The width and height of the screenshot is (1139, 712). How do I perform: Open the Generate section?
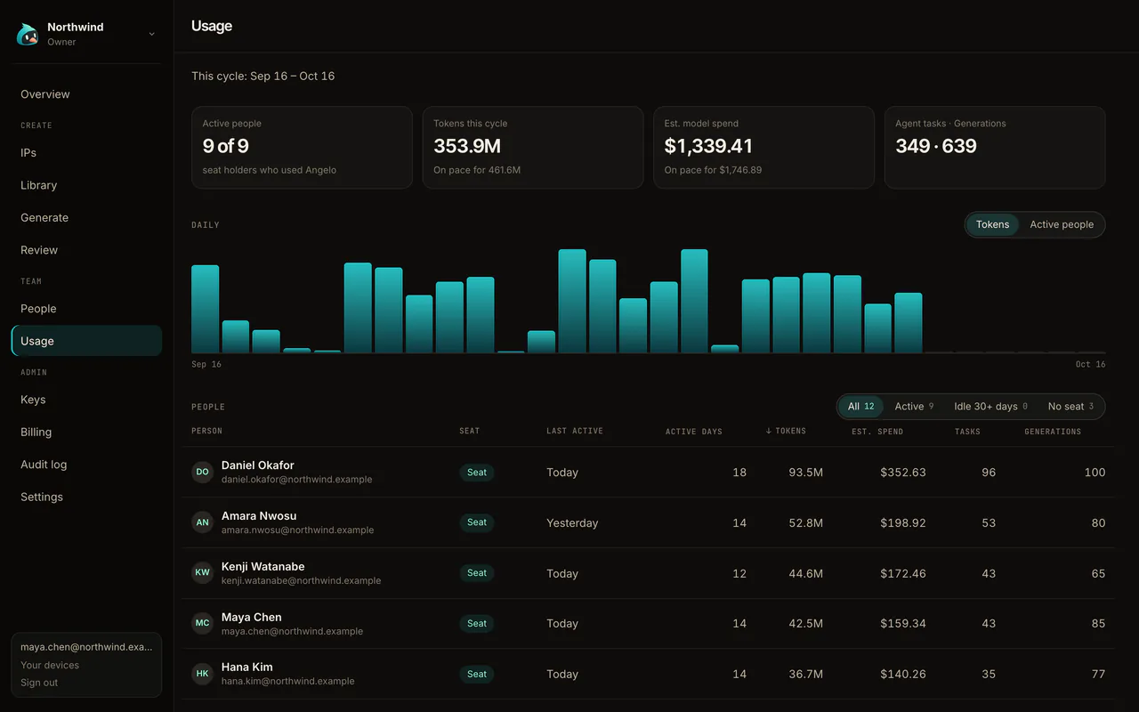pyautogui.click(x=86, y=218)
